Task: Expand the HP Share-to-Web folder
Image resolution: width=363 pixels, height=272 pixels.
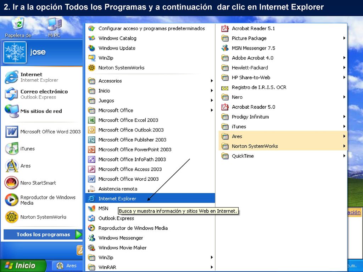Action: pyautogui.click(x=283, y=78)
